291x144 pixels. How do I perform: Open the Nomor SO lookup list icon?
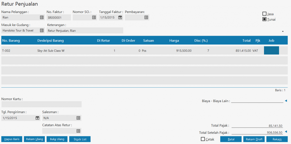click(x=94, y=18)
